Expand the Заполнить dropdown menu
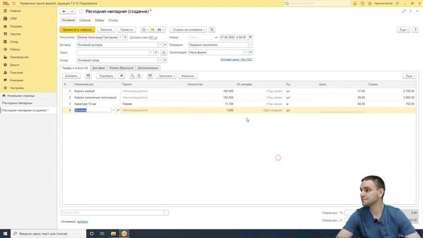Viewport: 423px width, 238px height. (x=166, y=76)
